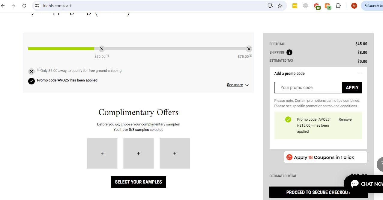Go forward in browser history
Screen dimensions: 383x200
click(x=13, y=6)
